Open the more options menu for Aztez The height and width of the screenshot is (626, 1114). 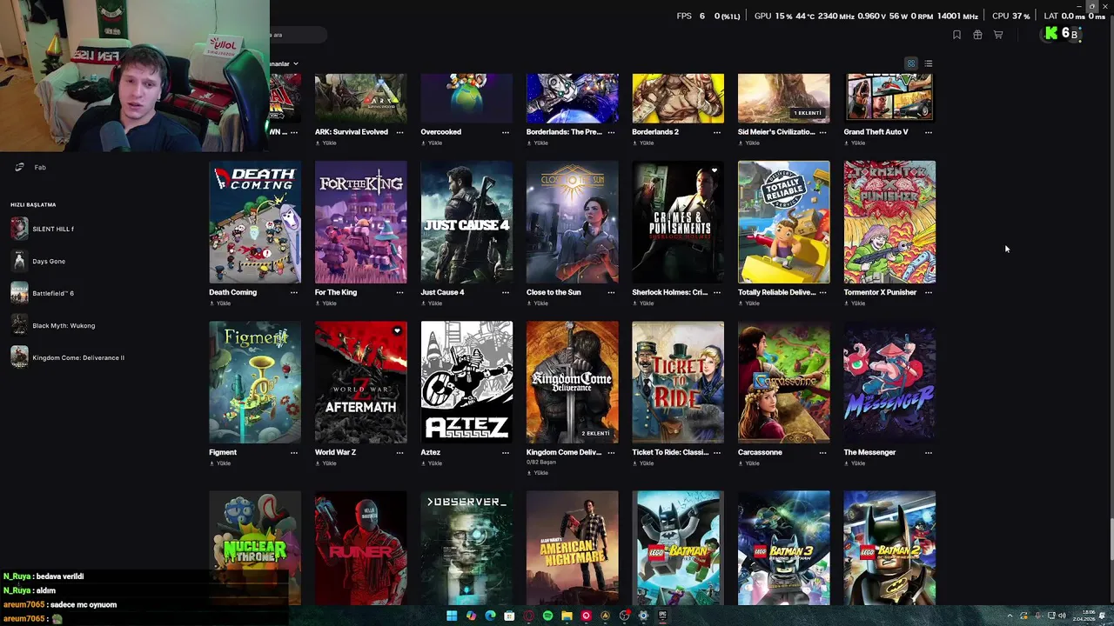tap(506, 452)
